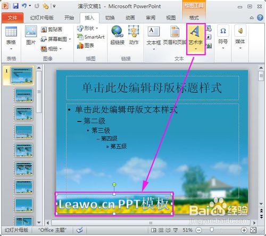Click the Undo icon in title bar
Screen dimensions: 266x236
[x=24, y=6]
